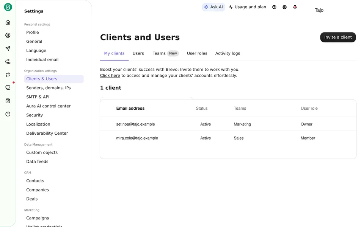The width and height of the screenshot is (364, 227).
Task: Select mira.cole@tajo.example email
Action: [x=137, y=138]
